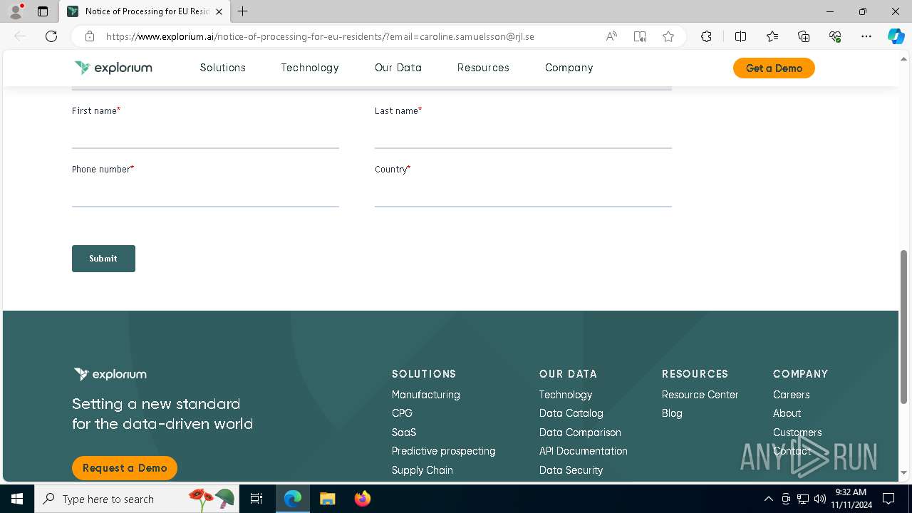Click the browser profile avatar icon

[x=16, y=11]
